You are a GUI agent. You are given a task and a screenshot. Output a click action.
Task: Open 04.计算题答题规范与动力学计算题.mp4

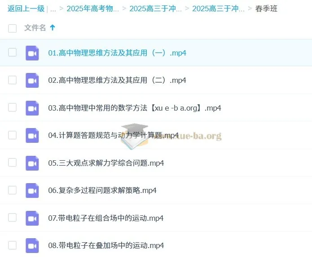pos(114,135)
